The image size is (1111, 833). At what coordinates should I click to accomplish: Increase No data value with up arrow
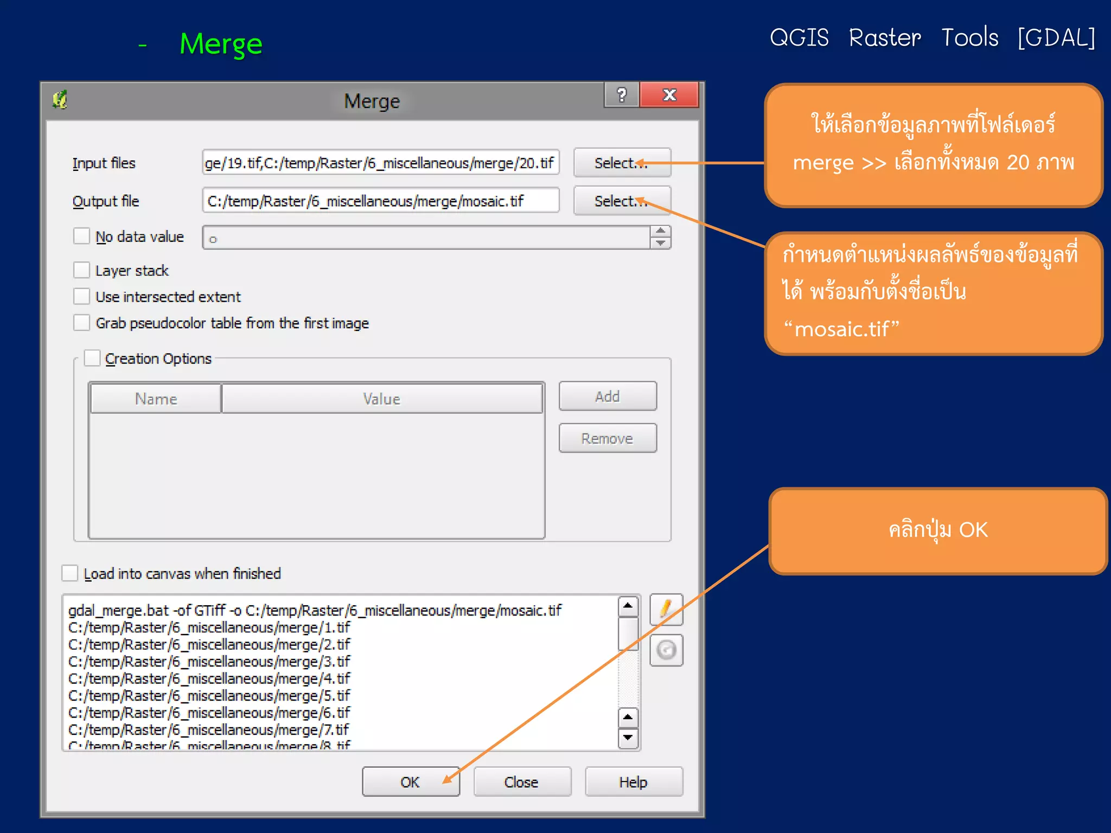[660, 231]
